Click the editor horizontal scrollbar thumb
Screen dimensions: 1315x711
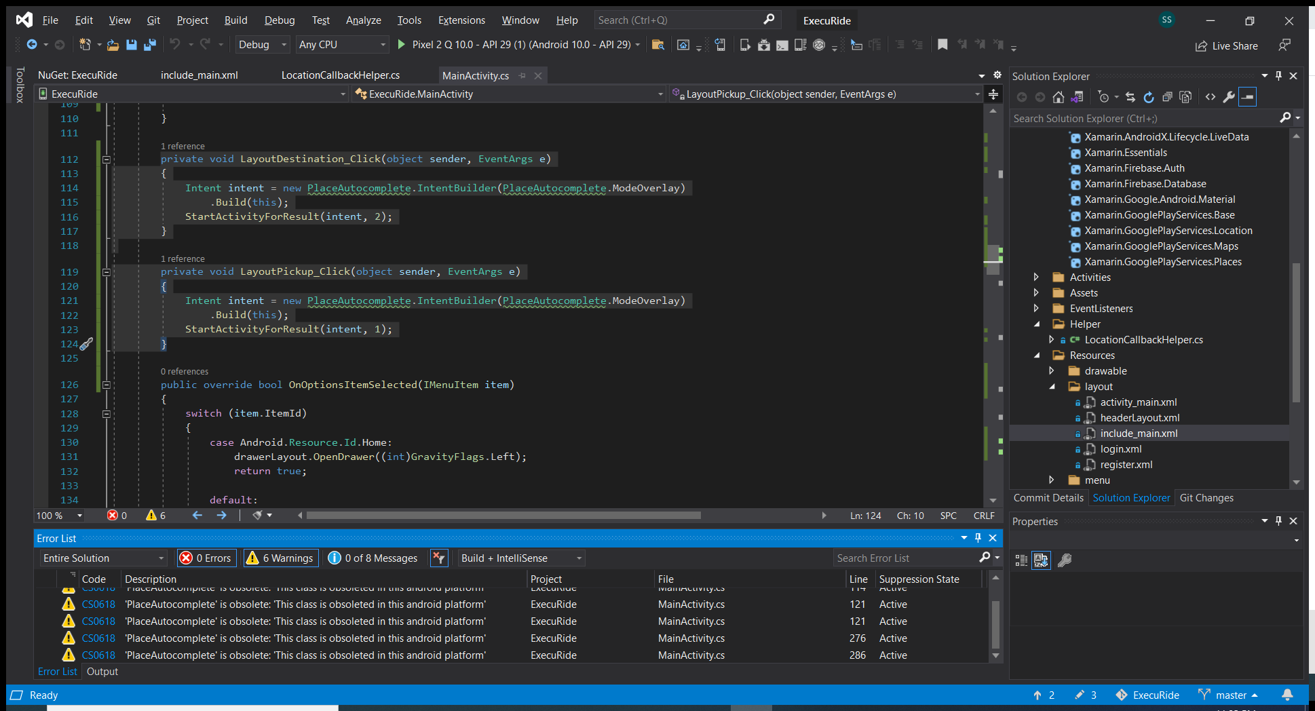coord(503,516)
